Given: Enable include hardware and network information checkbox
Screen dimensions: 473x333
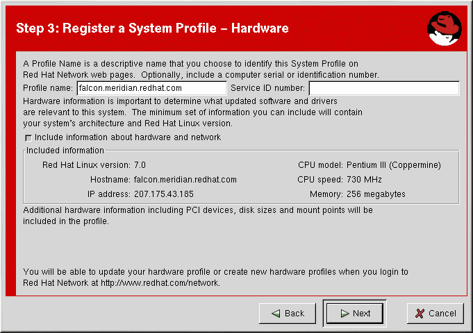Looking at the screenshot, I should 28,138.
